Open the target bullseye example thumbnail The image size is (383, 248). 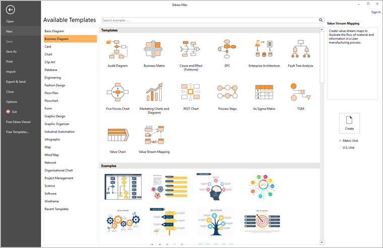pos(262,222)
